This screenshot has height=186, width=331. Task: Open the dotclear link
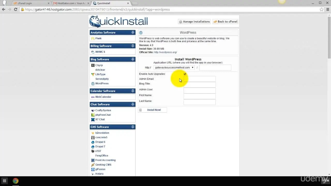(x=100, y=70)
